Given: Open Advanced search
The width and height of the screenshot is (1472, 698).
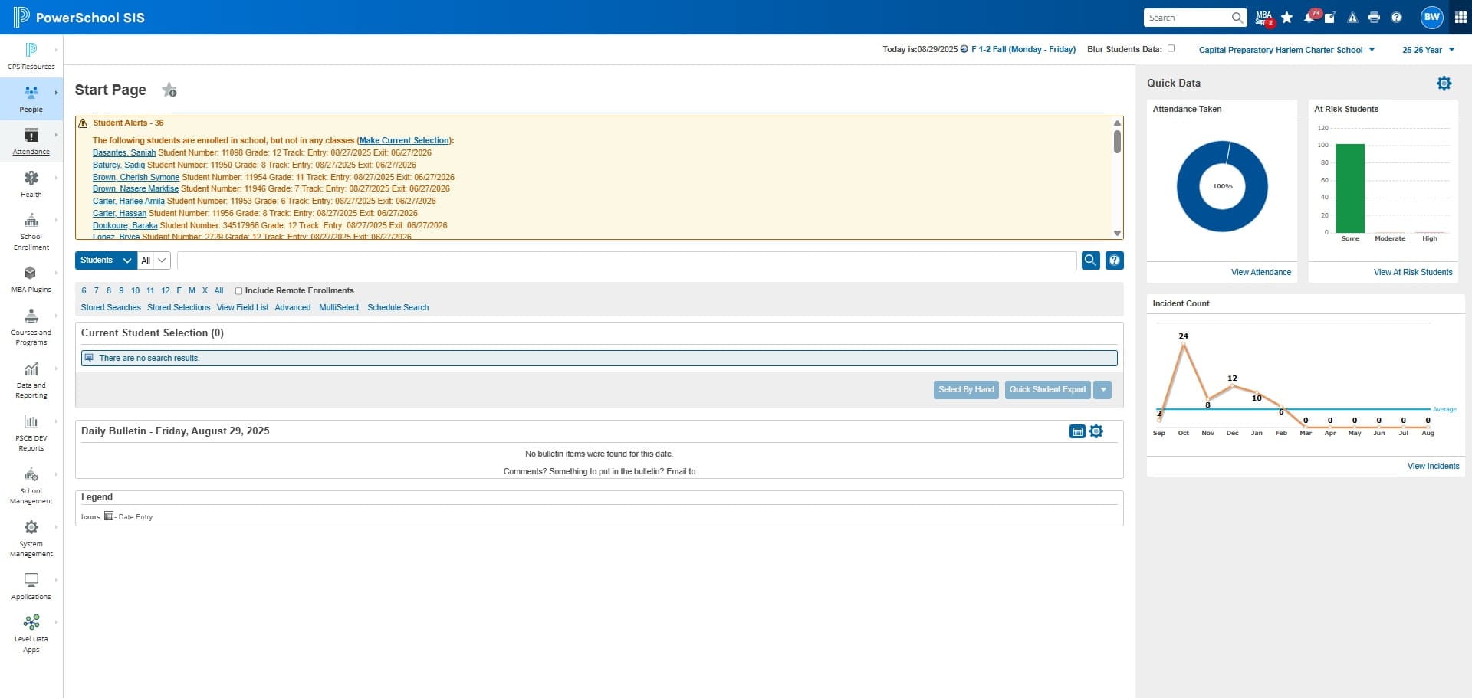Looking at the screenshot, I should coord(293,308).
